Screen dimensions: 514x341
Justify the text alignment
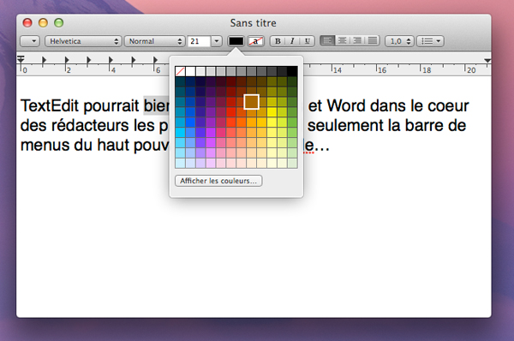tap(373, 40)
